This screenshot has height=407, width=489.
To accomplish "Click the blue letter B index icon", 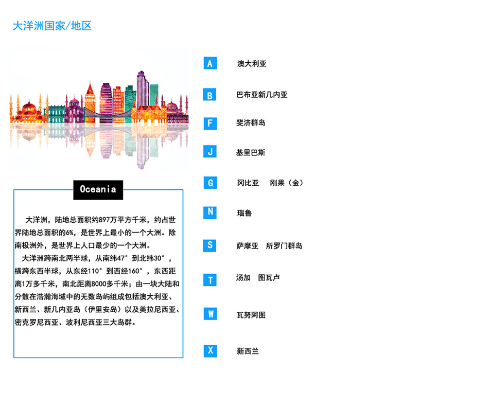I will pos(209,95).
